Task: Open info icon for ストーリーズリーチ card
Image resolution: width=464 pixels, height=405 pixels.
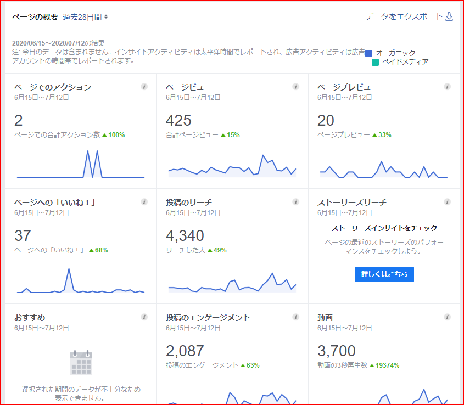Action: click(447, 202)
